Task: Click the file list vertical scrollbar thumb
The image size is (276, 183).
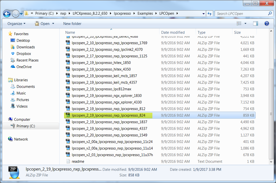Action: pyautogui.click(x=271, y=114)
